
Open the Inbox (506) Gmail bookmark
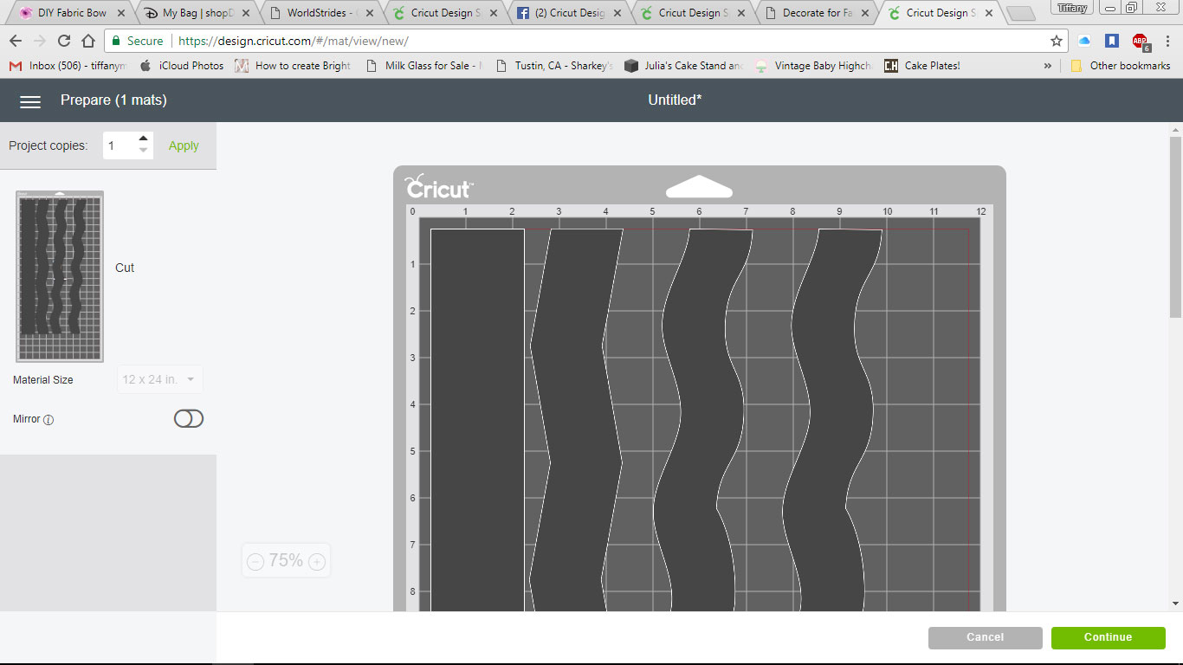68,66
